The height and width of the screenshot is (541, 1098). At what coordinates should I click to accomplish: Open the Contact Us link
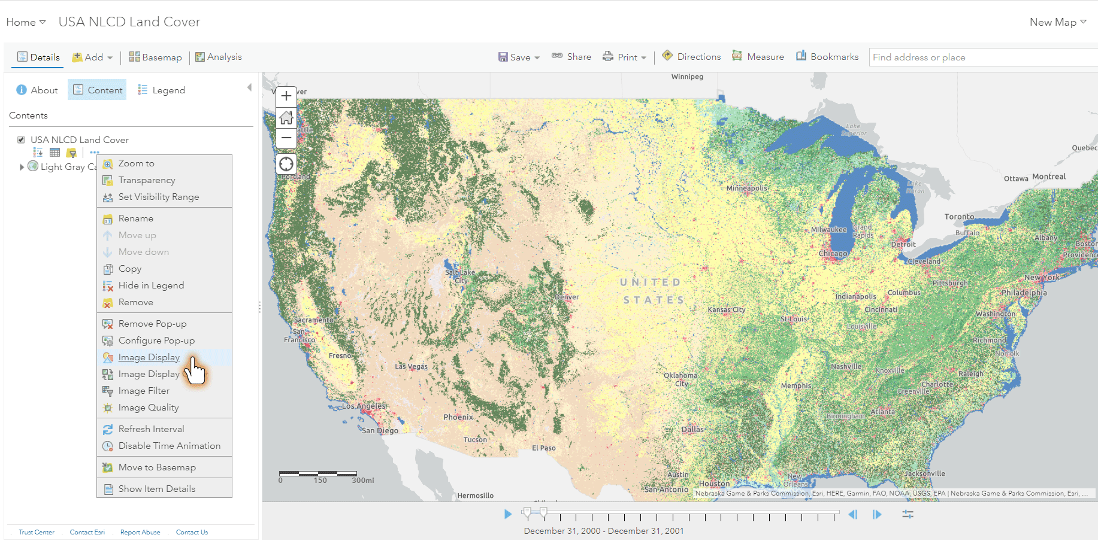[x=192, y=532]
